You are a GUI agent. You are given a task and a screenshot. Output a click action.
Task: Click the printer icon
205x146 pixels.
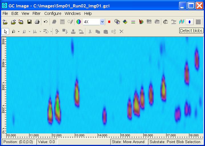tap(37, 22)
